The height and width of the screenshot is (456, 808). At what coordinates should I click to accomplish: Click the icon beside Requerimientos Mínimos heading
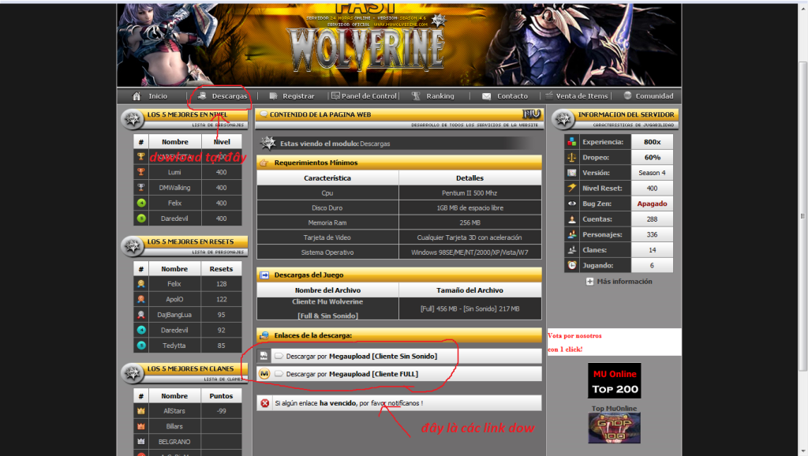264,163
